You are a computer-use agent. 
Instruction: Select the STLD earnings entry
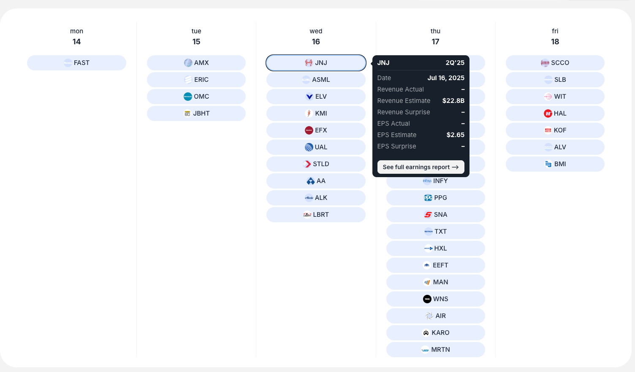(x=316, y=164)
